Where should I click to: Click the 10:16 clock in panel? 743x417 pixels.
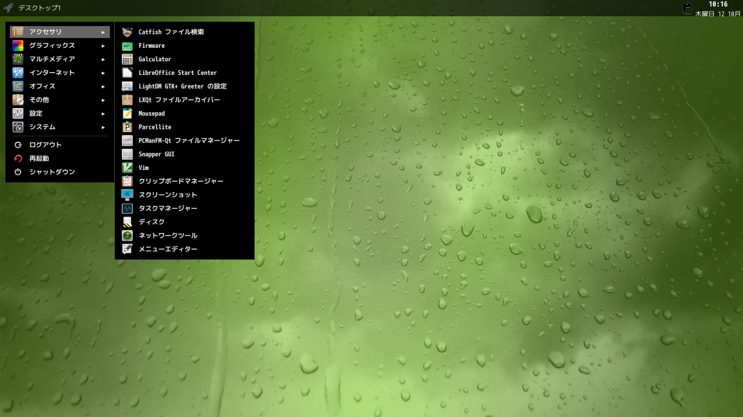pos(718,4)
